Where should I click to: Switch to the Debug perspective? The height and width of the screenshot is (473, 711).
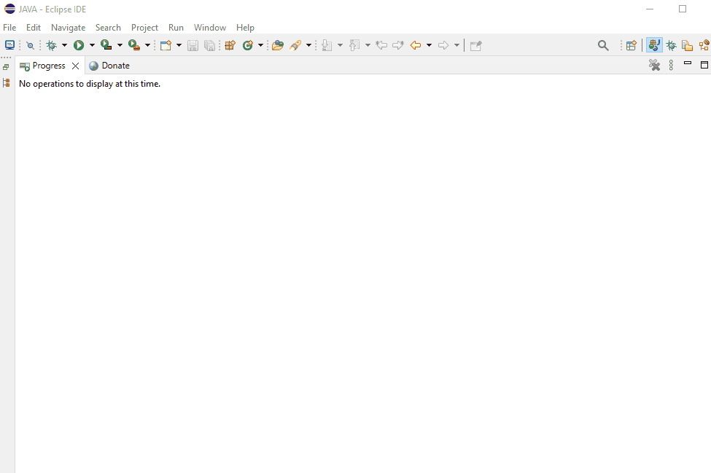[671, 45]
